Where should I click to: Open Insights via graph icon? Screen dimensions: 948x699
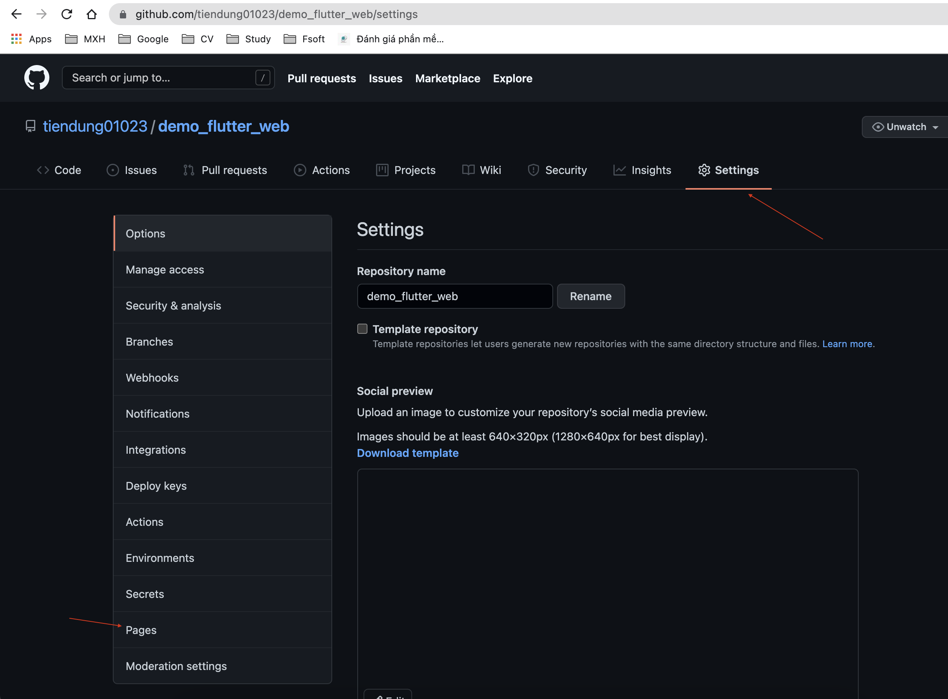(619, 170)
